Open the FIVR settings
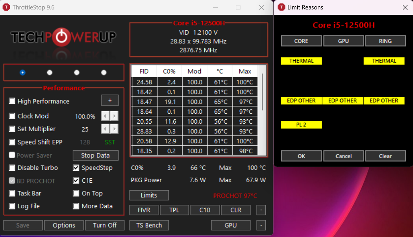This screenshot has height=237, width=413. [x=144, y=210]
